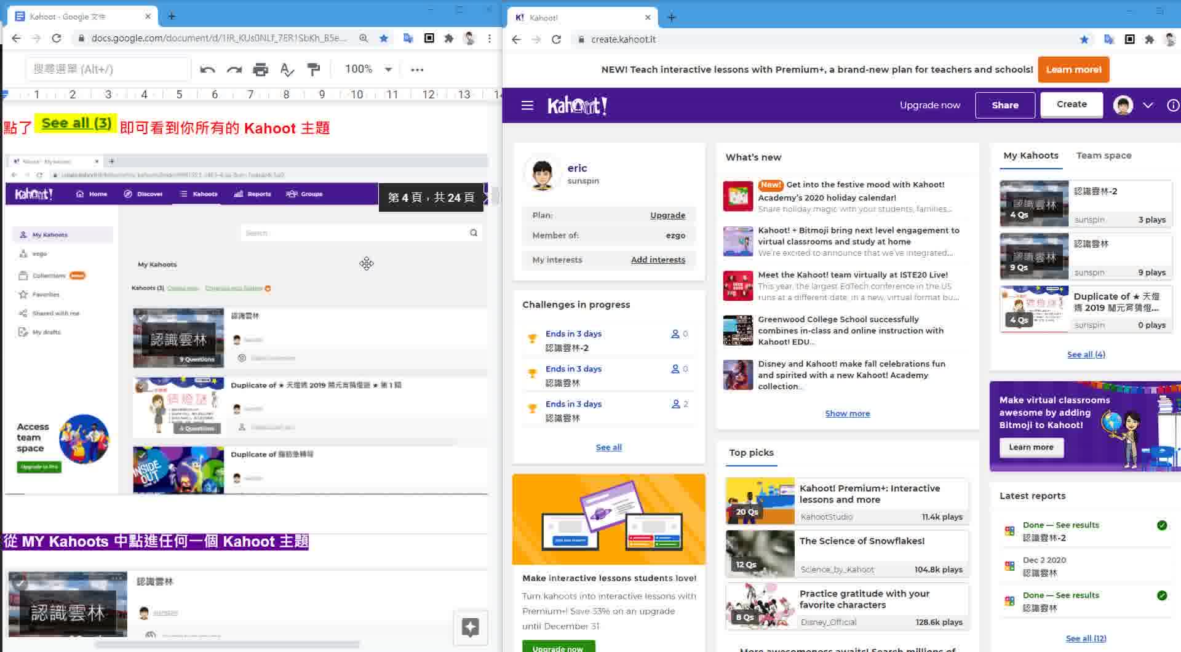This screenshot has width=1181, height=652.
Task: Switch to My Kahoots tab
Action: click(1031, 156)
